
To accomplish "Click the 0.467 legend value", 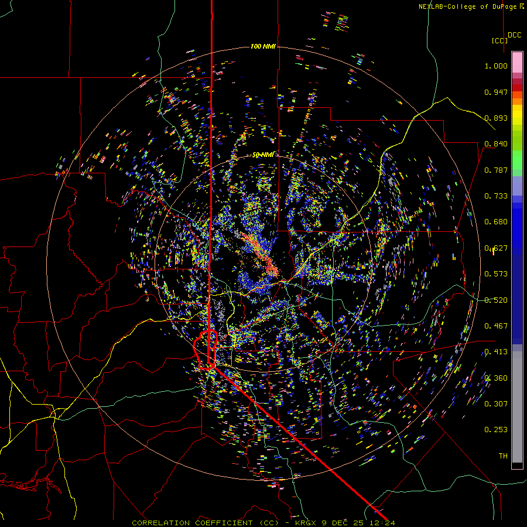I will (496, 326).
